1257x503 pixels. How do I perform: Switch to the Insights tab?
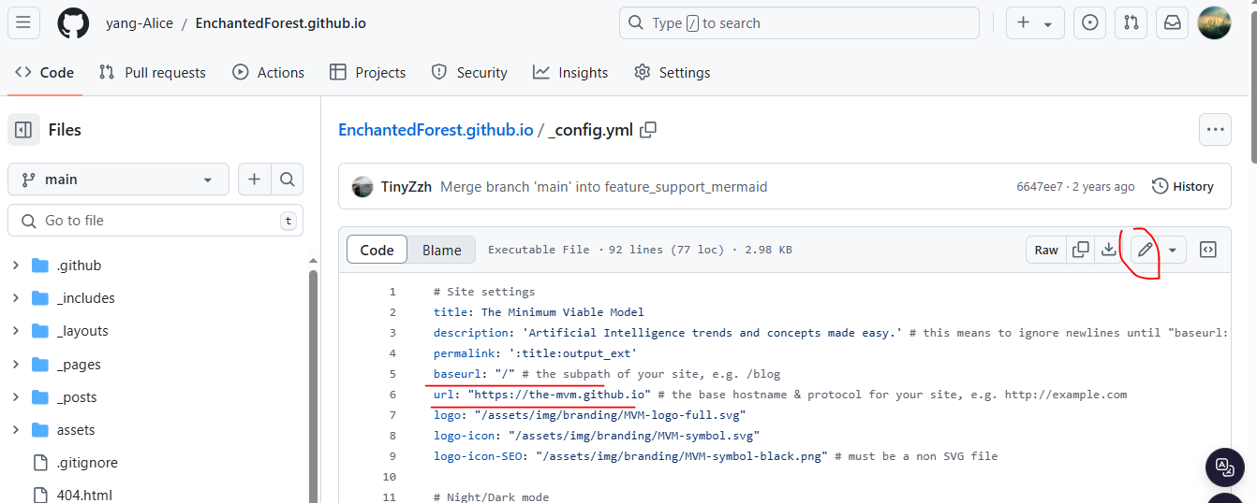(x=570, y=72)
